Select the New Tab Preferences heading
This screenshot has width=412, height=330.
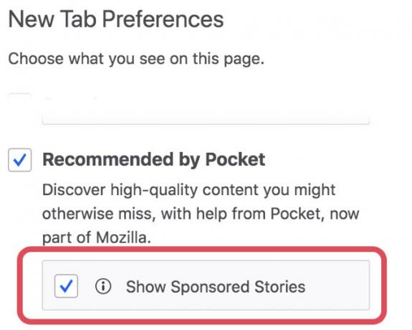[x=116, y=19]
